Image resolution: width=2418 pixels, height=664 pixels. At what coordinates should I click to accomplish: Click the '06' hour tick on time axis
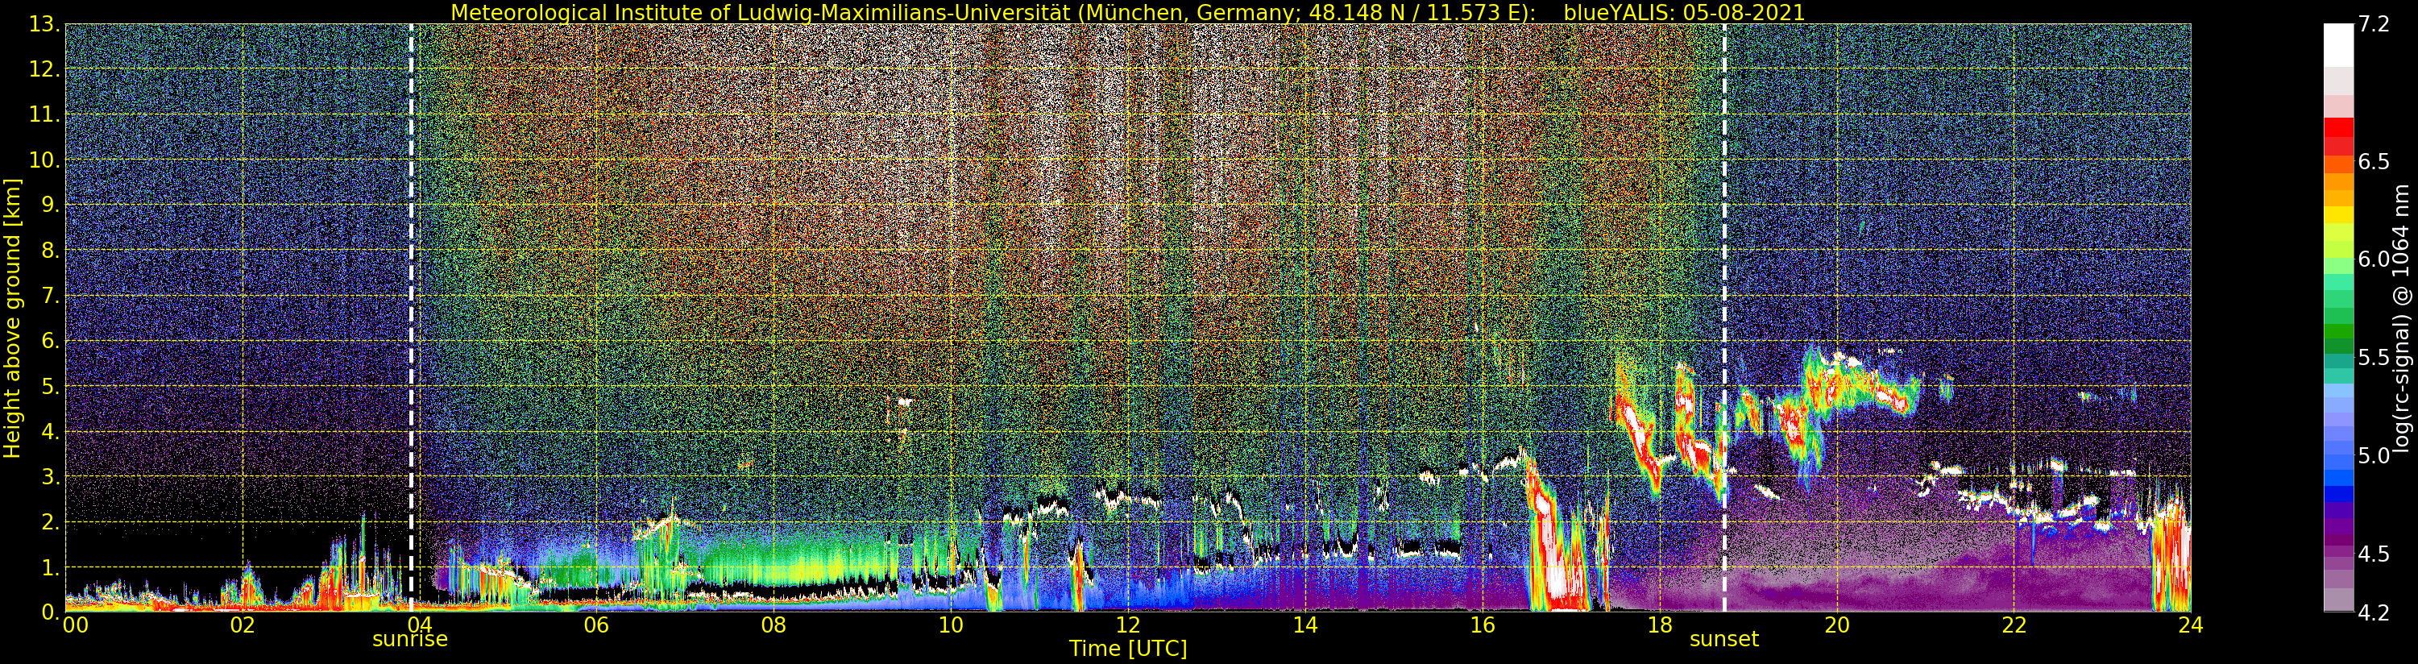(596, 625)
